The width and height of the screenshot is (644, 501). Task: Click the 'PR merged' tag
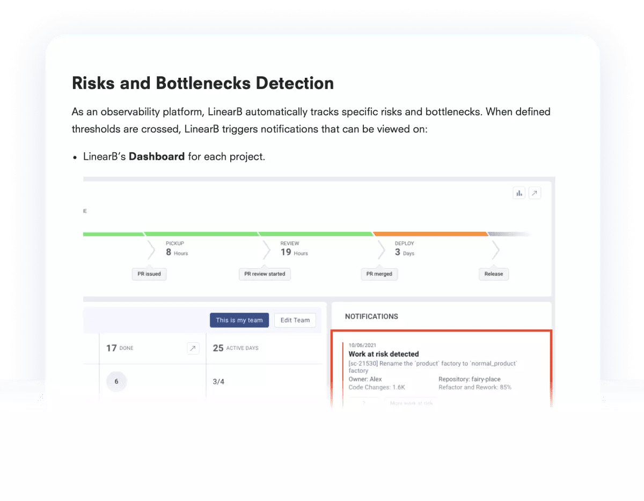379,274
